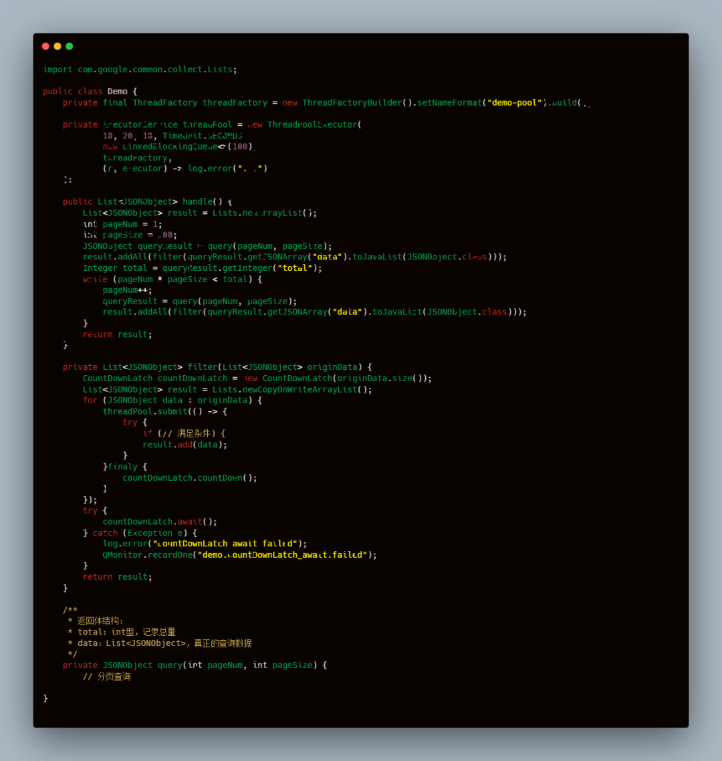
Task: Click the 'threadPool.submit(() -> {' line
Action: coord(164,411)
